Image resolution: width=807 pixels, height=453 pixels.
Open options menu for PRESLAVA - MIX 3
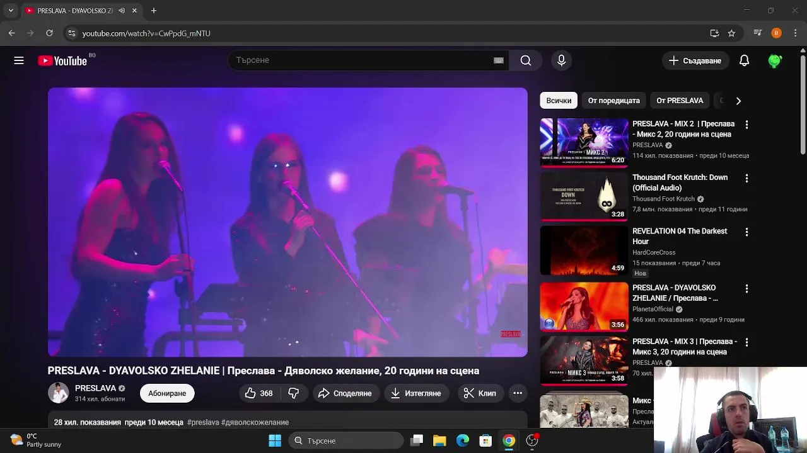(x=746, y=342)
